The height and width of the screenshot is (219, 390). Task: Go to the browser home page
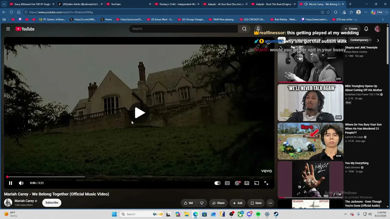19,12
